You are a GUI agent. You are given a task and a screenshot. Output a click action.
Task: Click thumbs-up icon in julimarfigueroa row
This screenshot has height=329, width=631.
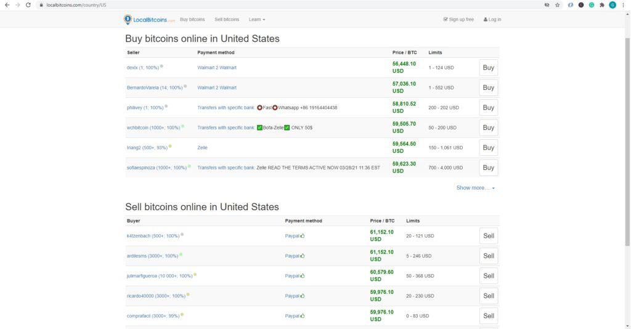[x=303, y=276]
